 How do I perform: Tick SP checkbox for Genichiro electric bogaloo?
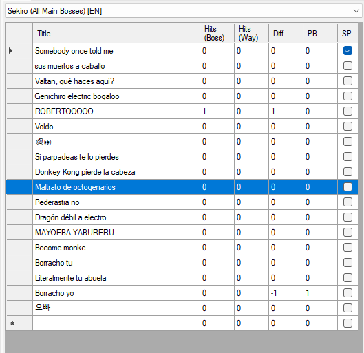point(347,96)
